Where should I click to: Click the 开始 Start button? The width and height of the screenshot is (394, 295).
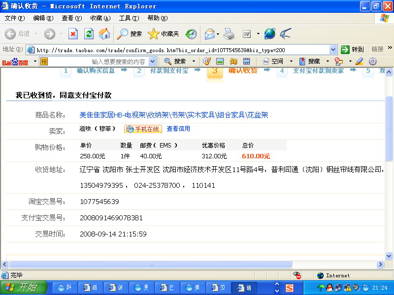pyautogui.click(x=24, y=288)
